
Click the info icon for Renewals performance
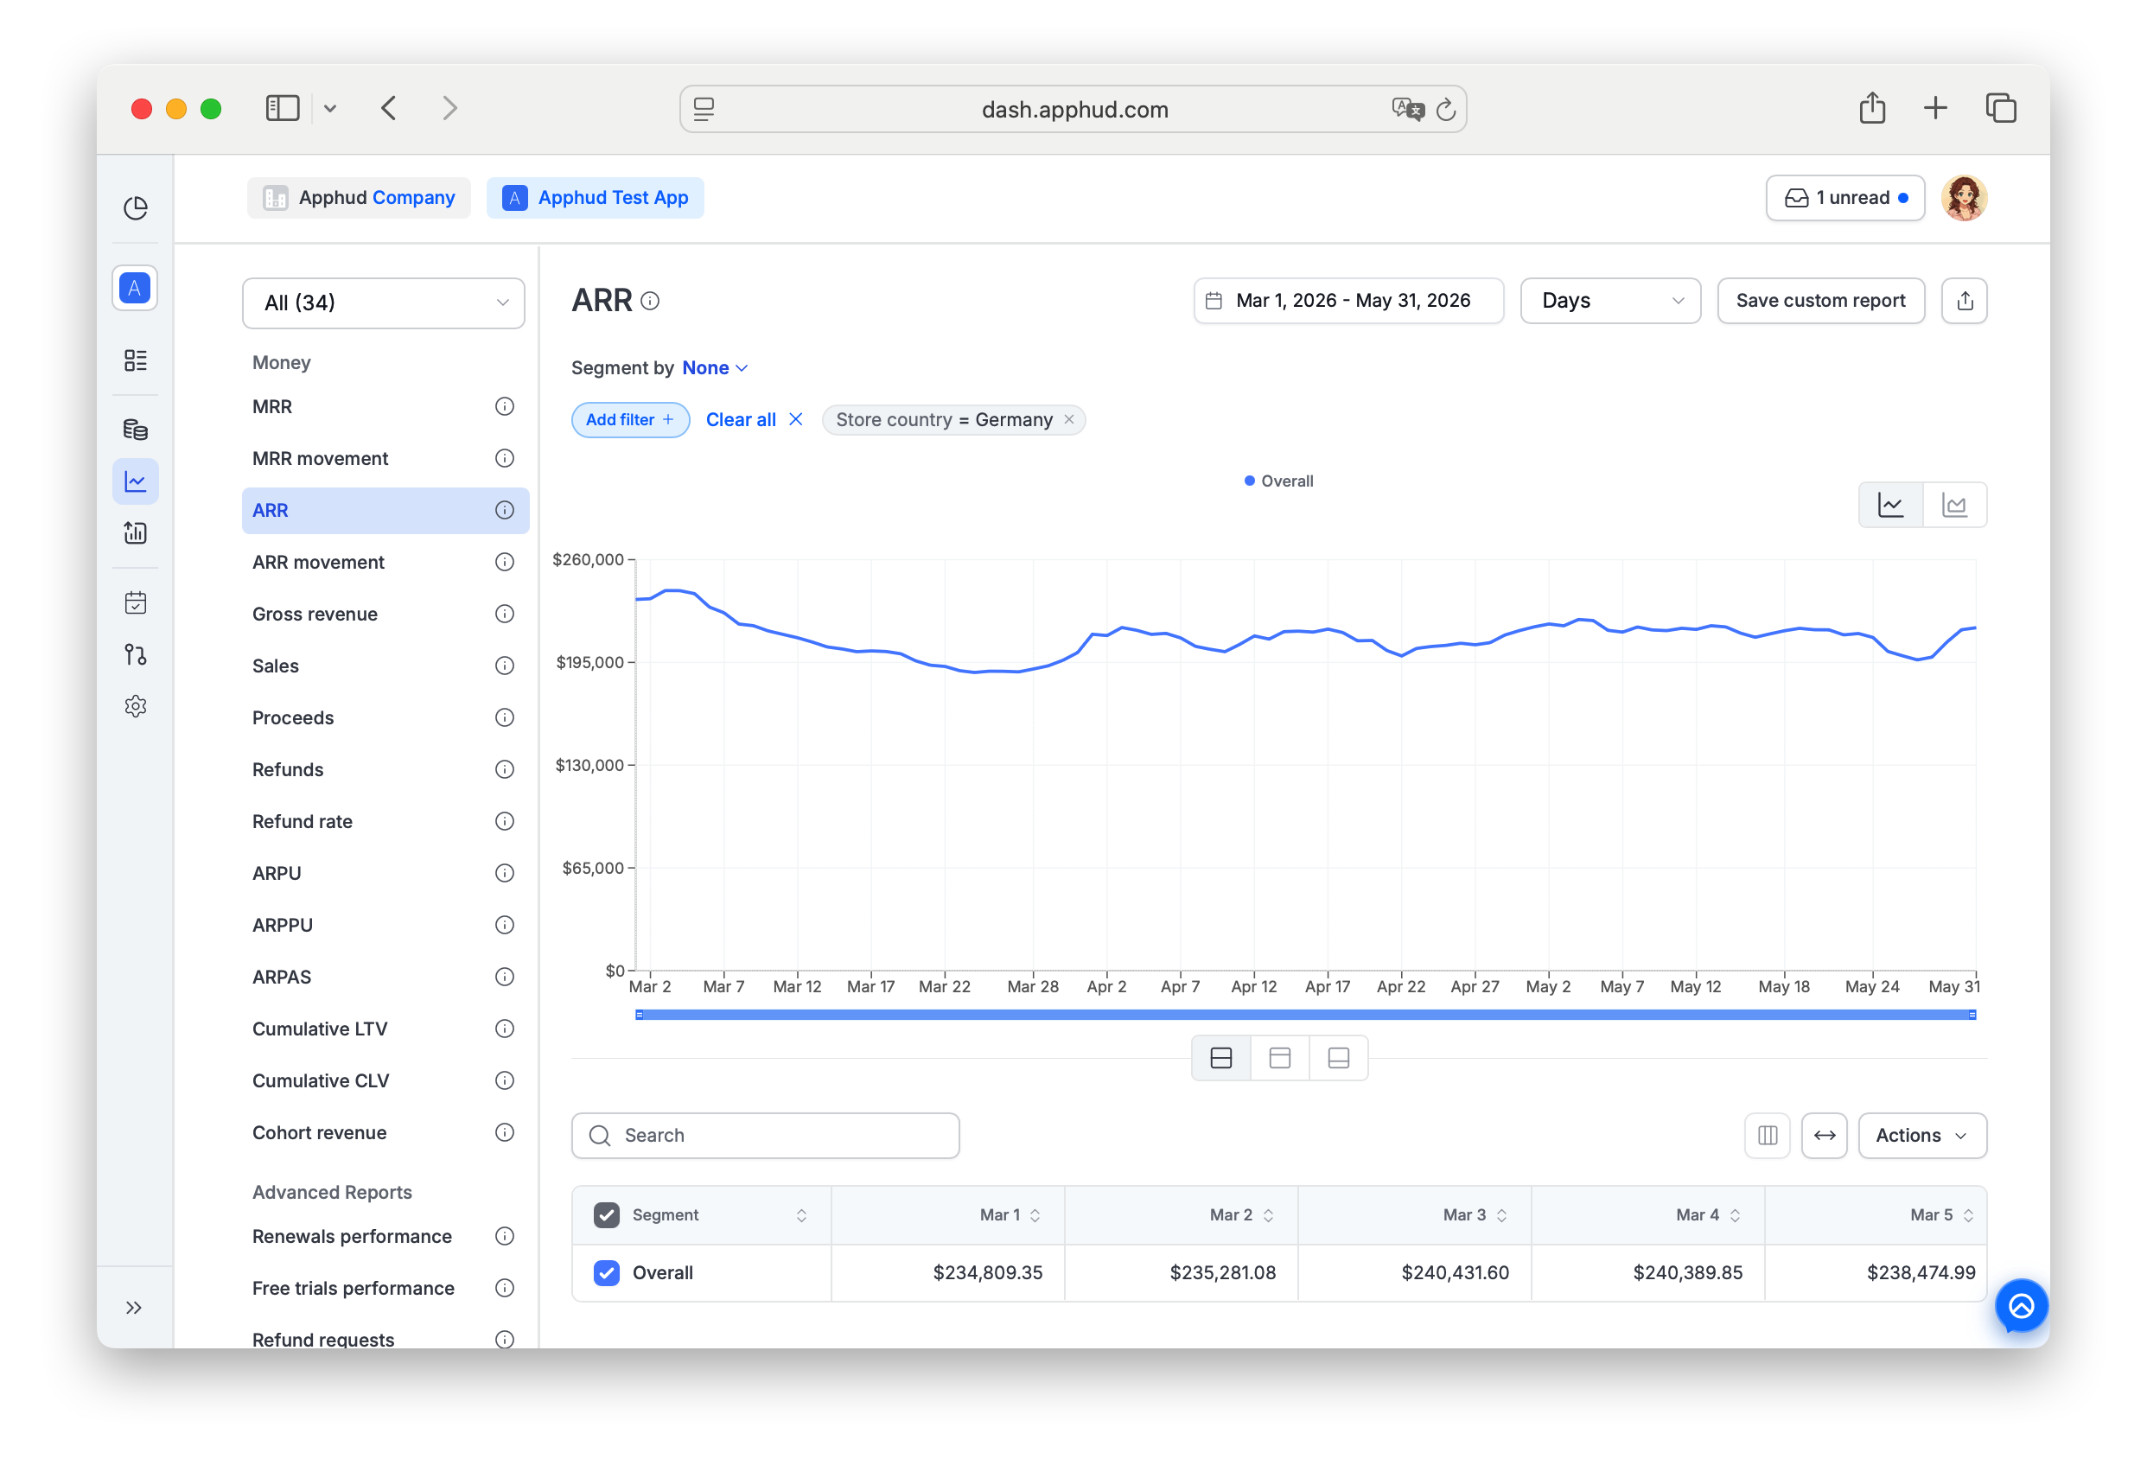click(505, 1236)
